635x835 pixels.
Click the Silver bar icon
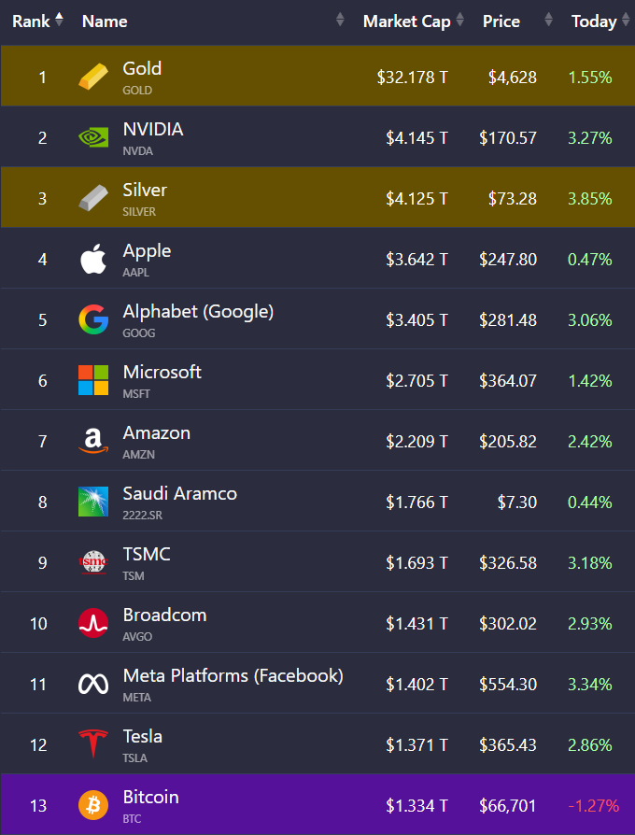click(93, 198)
